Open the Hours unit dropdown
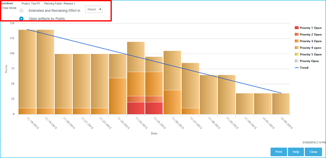 94,9
